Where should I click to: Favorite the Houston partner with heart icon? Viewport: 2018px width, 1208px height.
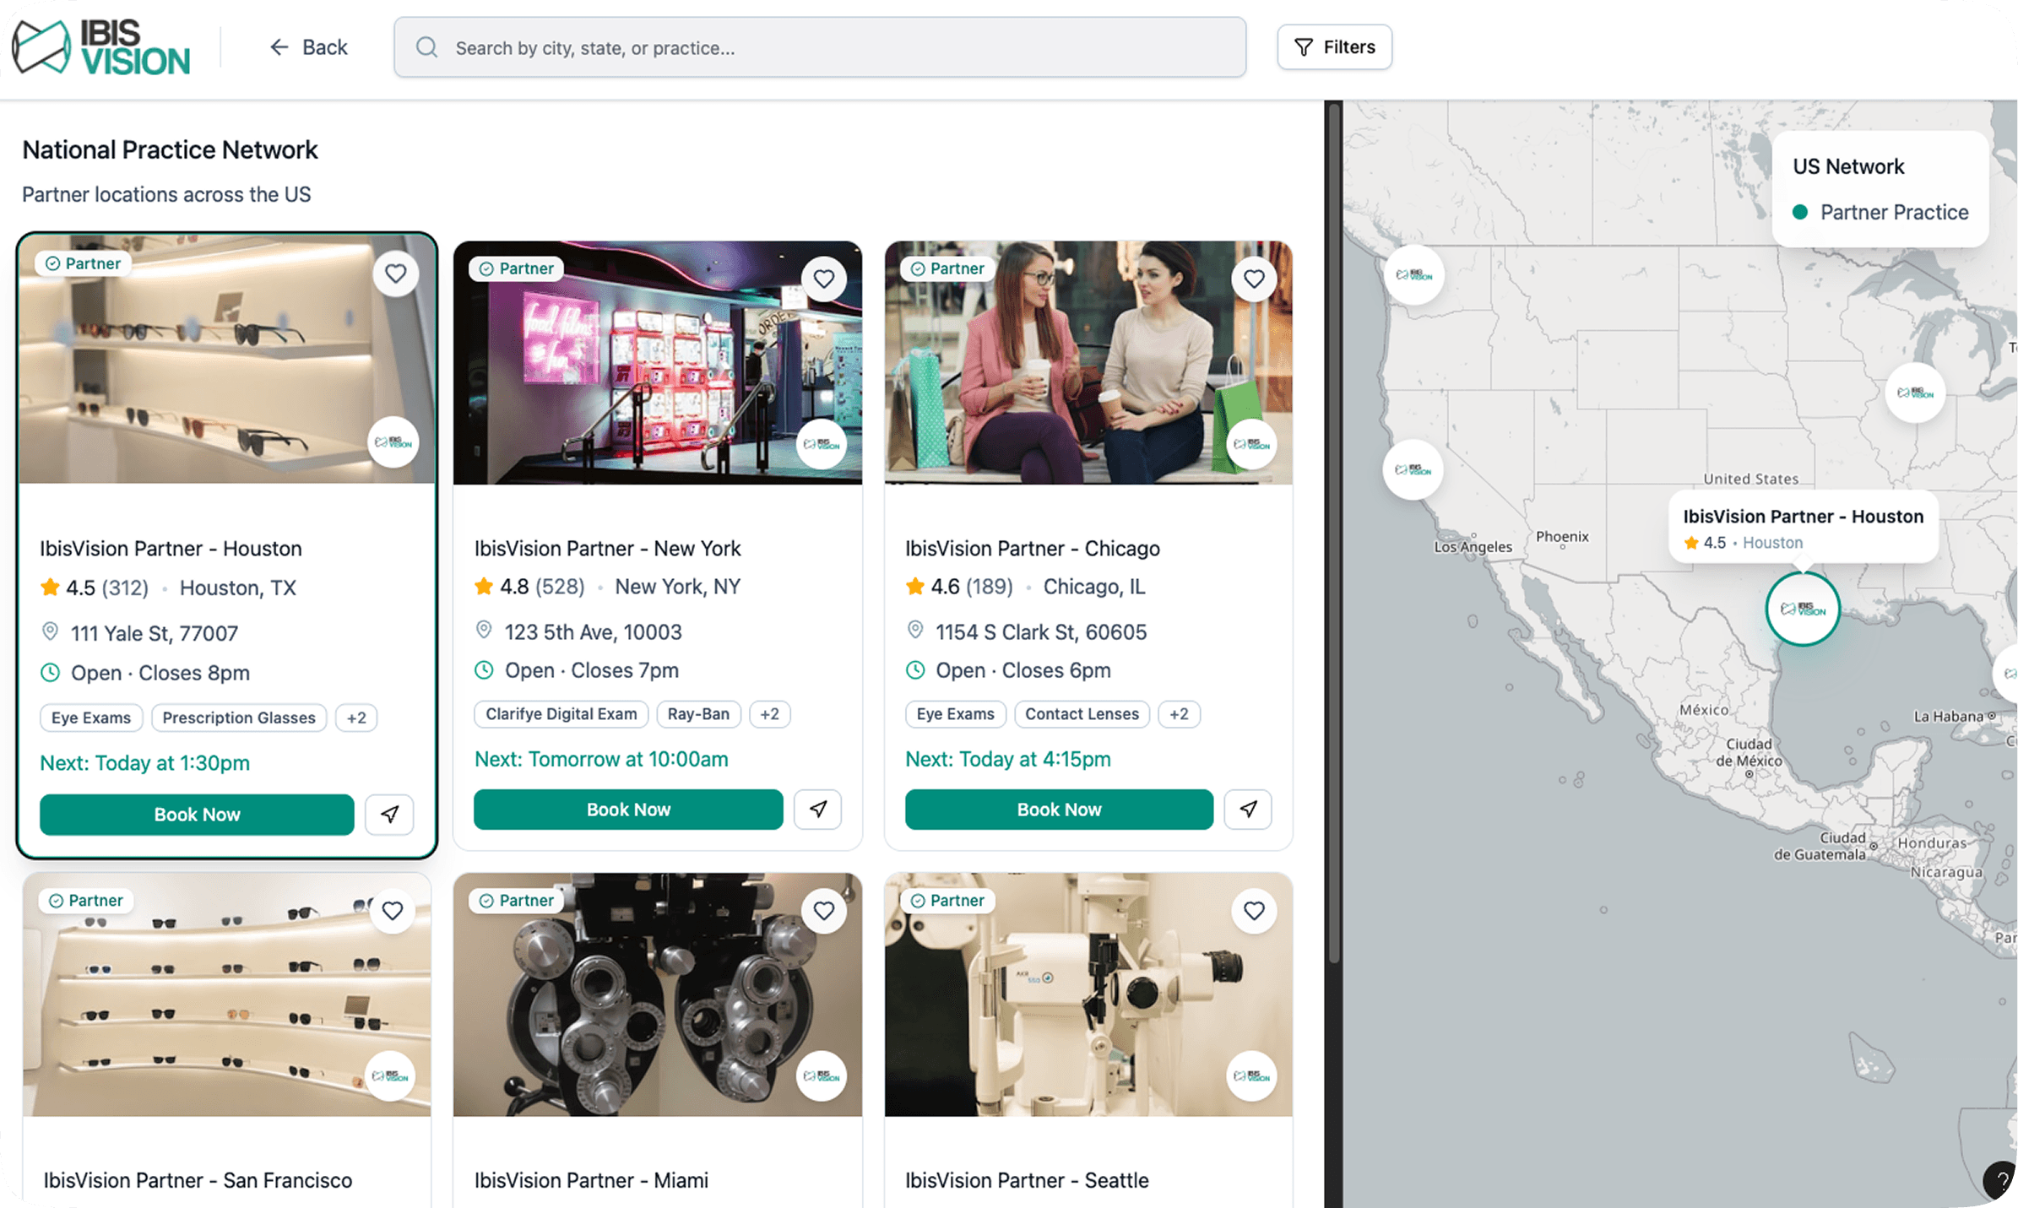[395, 274]
